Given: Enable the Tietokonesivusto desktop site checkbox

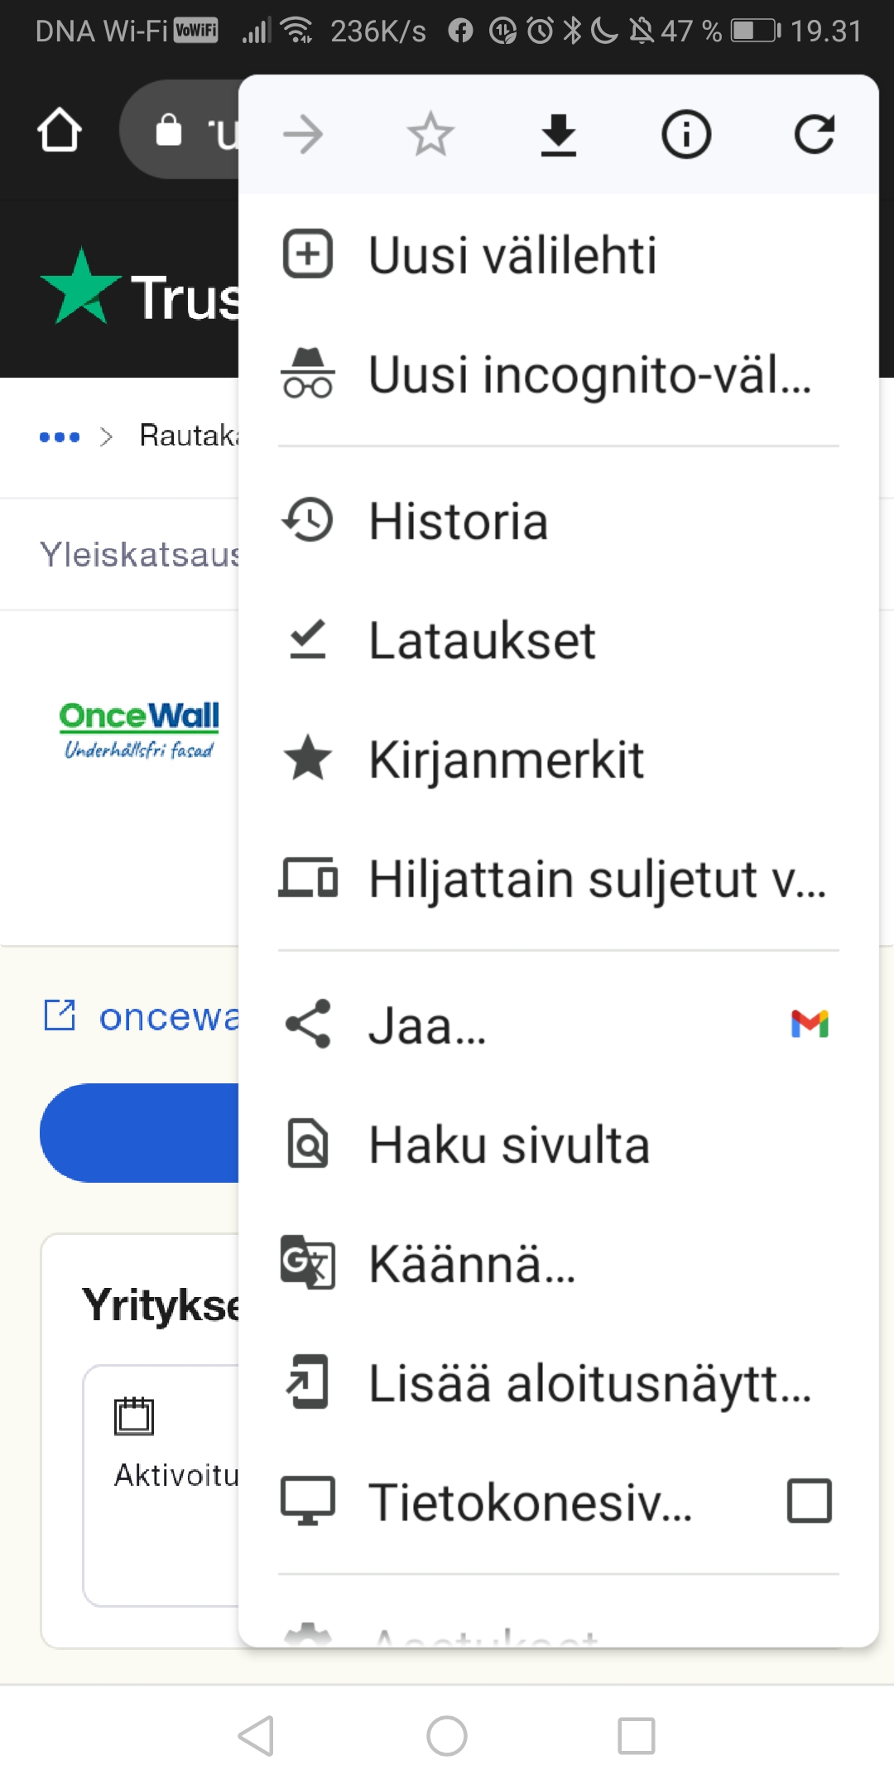Looking at the screenshot, I should [809, 1501].
